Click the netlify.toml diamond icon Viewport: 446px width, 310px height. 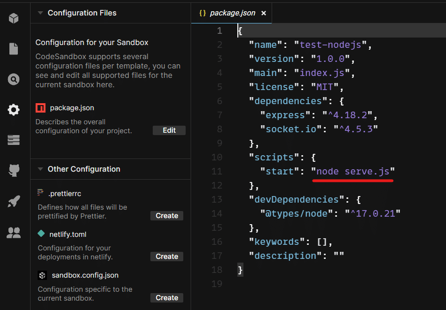coord(41,234)
